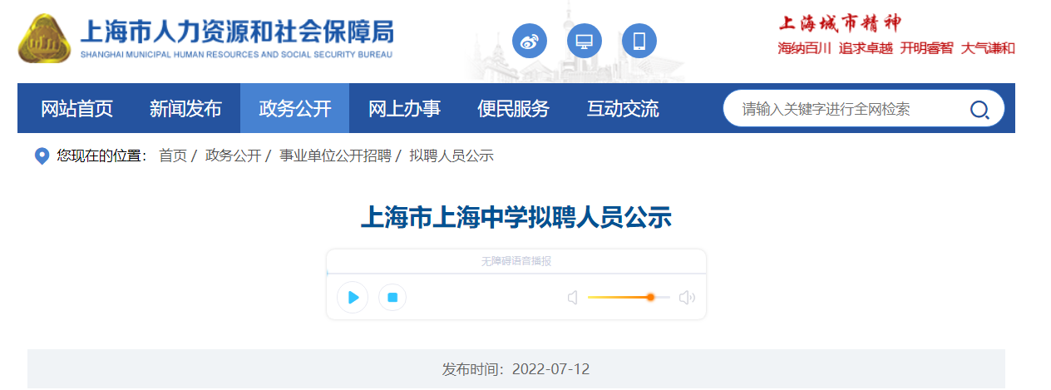Click the 海纳百川 slogan text
The height and width of the screenshot is (390, 1051).
[804, 48]
